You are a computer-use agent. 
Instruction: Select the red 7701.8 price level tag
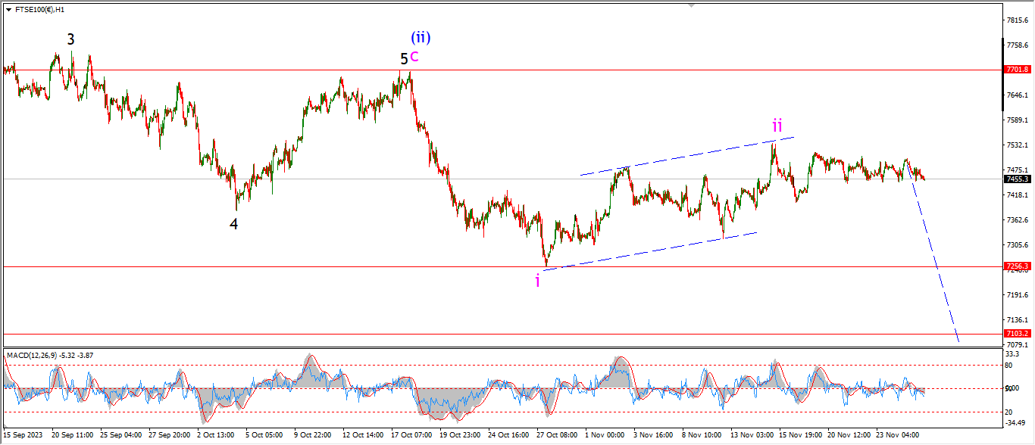pyautogui.click(x=1017, y=70)
